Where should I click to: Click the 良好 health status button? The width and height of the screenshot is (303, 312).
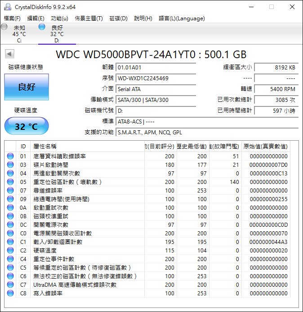pos(27,87)
